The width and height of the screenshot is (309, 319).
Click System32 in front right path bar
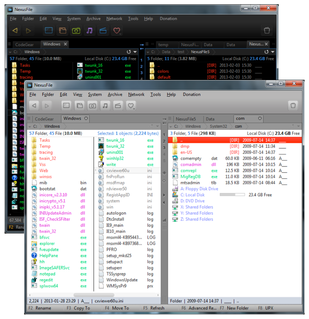218,126
